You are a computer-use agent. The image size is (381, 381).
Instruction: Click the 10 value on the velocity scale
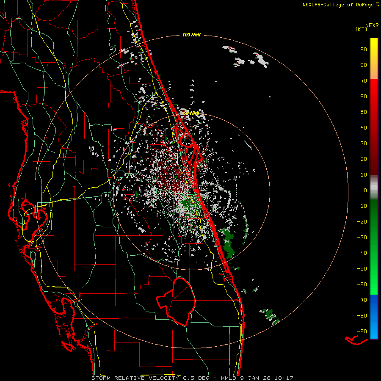pyautogui.click(x=364, y=175)
